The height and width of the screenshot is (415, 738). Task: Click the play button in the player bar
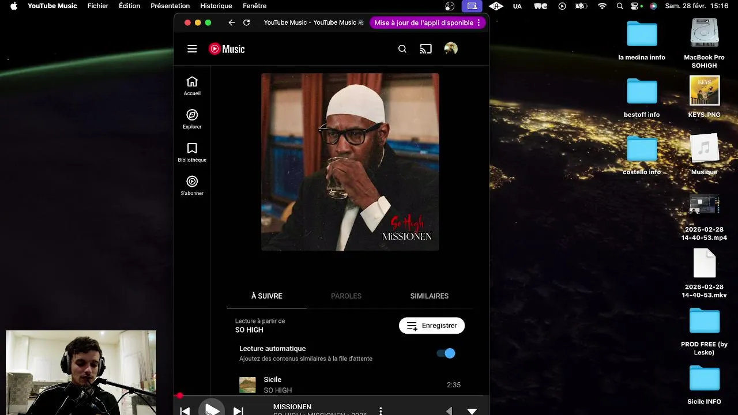coord(212,410)
